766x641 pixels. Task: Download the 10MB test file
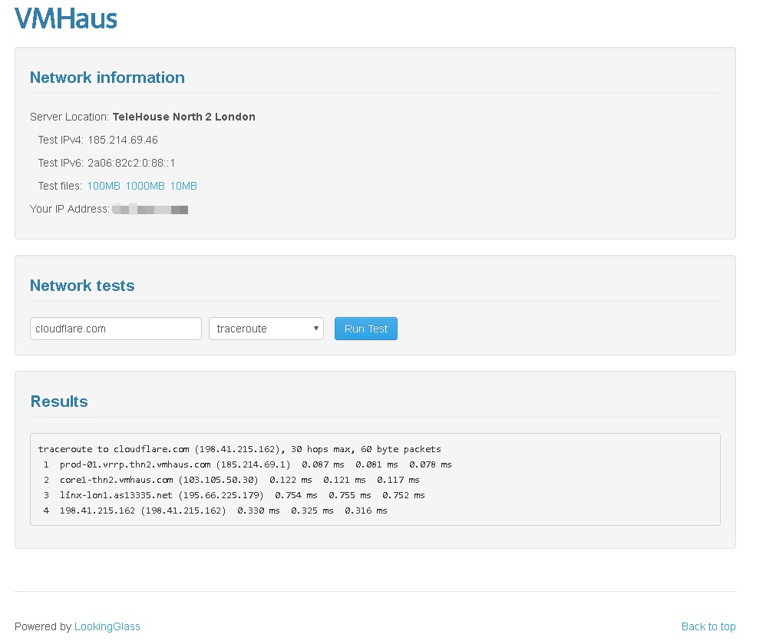tap(183, 186)
